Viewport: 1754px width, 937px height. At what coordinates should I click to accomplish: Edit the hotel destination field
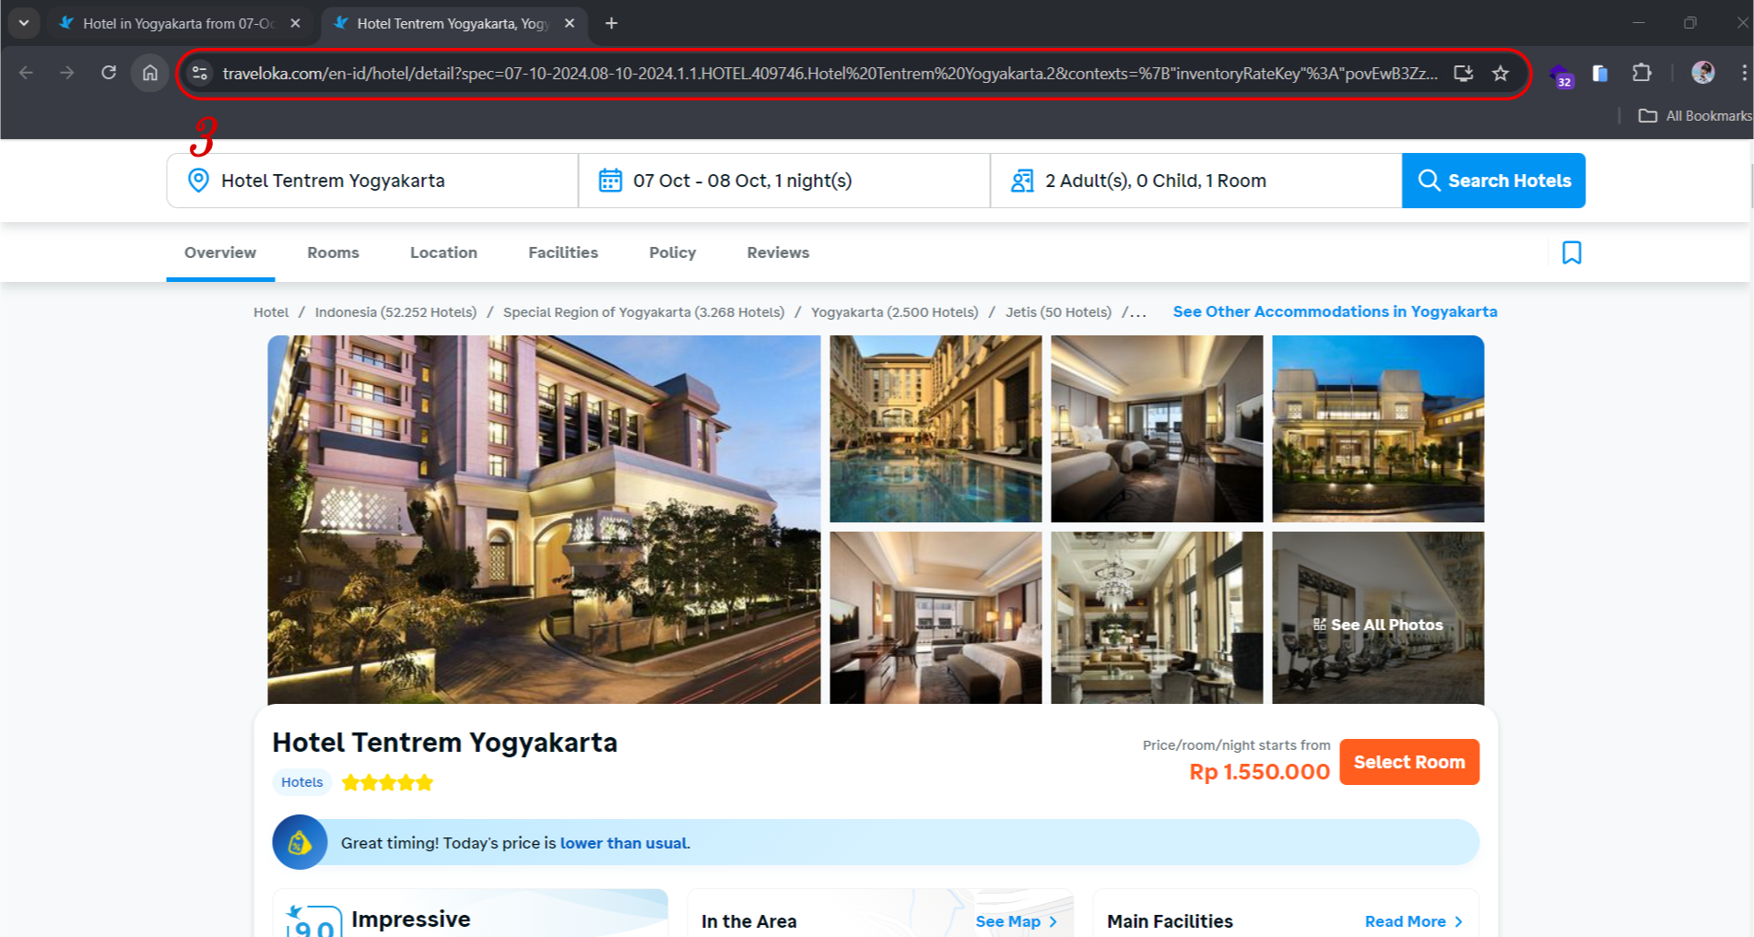(x=372, y=181)
